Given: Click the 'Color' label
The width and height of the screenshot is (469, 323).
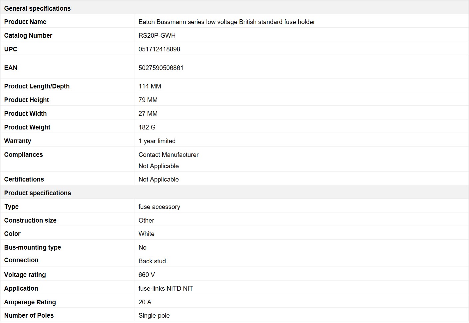Looking at the screenshot, I should (12, 234).
